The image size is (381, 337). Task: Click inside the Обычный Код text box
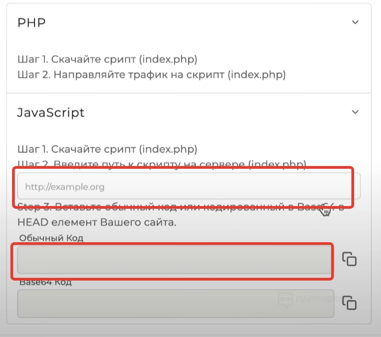click(x=174, y=259)
